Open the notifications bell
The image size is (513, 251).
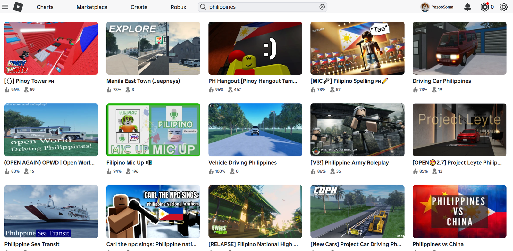pyautogui.click(x=467, y=7)
